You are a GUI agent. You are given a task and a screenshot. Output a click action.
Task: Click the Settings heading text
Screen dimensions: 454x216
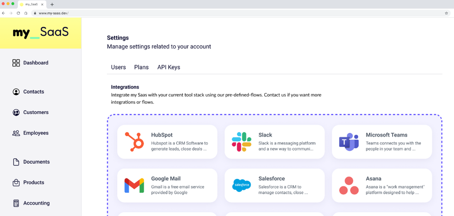point(118,38)
